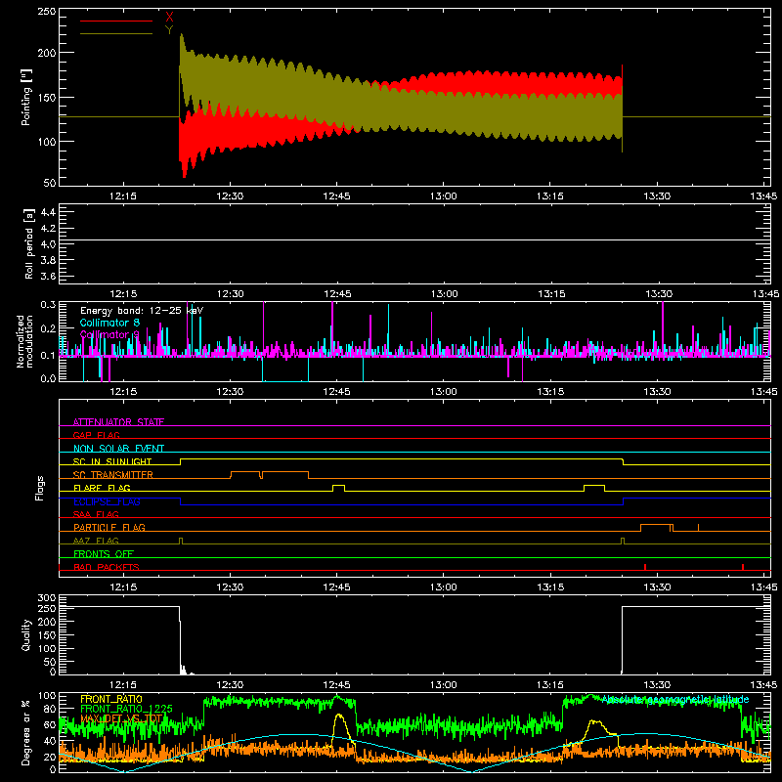Select the Quality axis title
This screenshot has width=782, height=782.
(26, 634)
